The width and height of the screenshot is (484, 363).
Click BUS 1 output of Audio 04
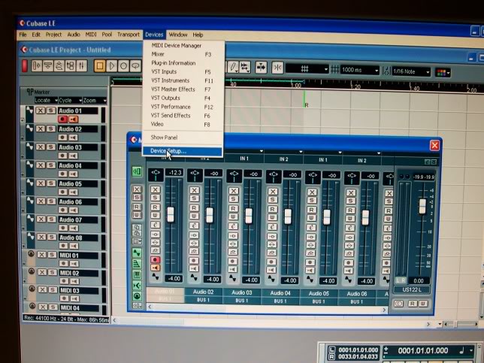pyautogui.click(x=280, y=301)
